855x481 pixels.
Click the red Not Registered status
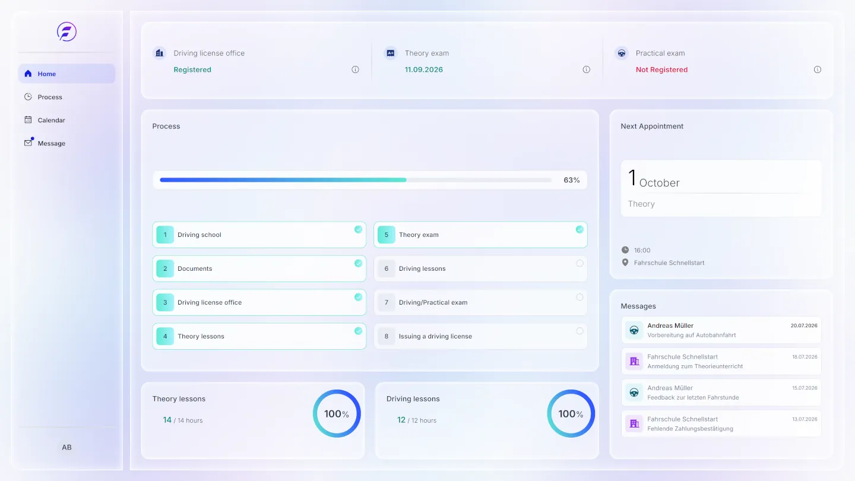661,69
